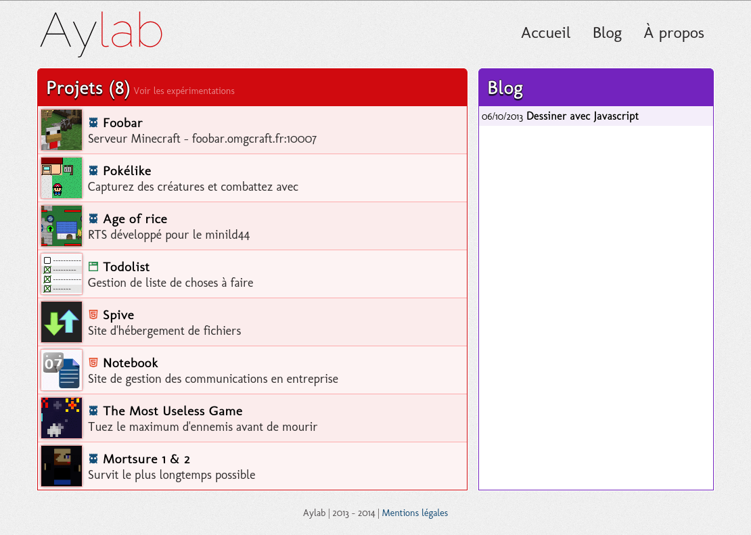Open the Pokélike project title
The width and height of the screenshot is (751, 535).
(127, 171)
